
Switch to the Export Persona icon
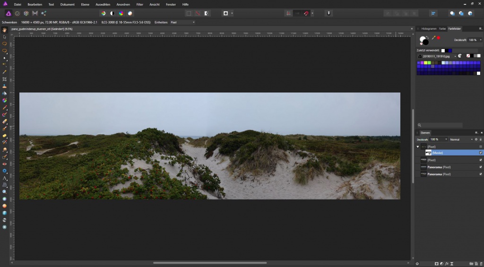click(43, 13)
